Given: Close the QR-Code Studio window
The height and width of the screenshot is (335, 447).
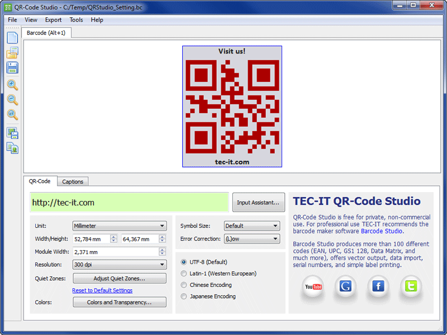Looking at the screenshot, I should click(x=431, y=5).
